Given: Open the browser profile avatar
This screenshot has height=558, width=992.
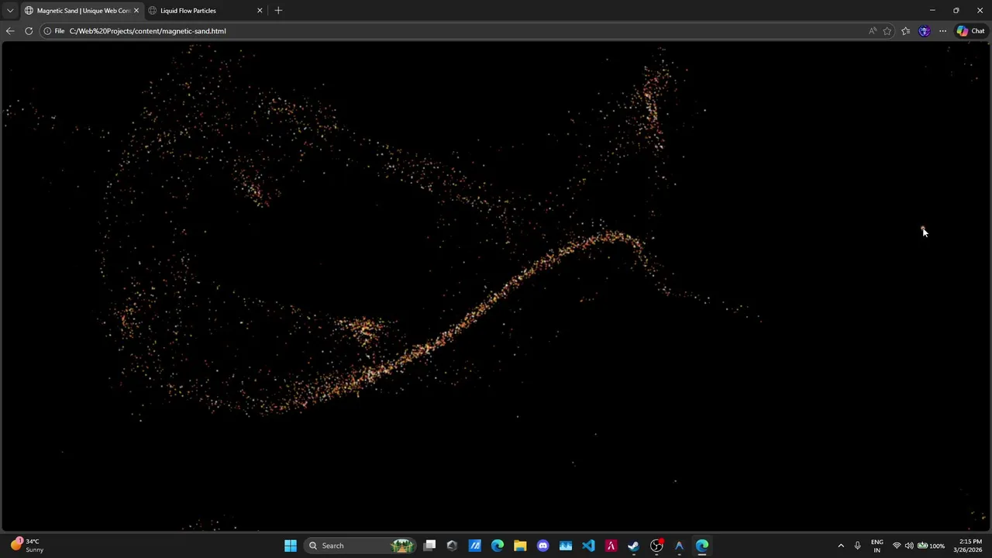Looking at the screenshot, I should click(x=924, y=31).
